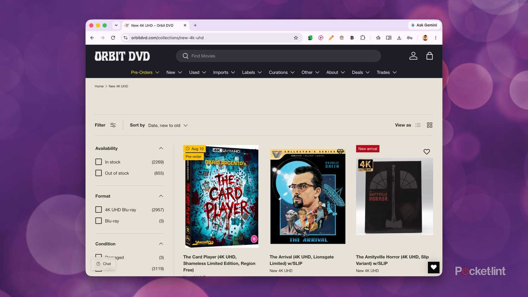Open a new browser tab
528x297 pixels.
click(195, 25)
